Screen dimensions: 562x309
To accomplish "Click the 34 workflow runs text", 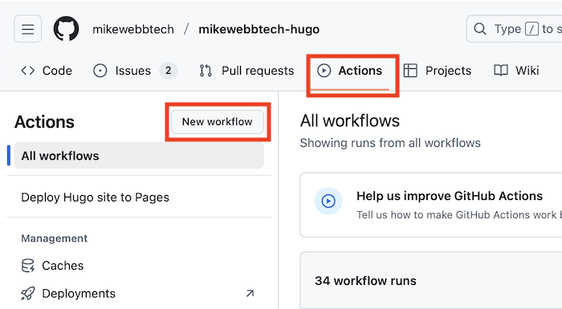I will click(x=365, y=281).
